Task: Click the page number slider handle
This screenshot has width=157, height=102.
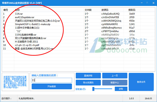Action: (93, 89)
